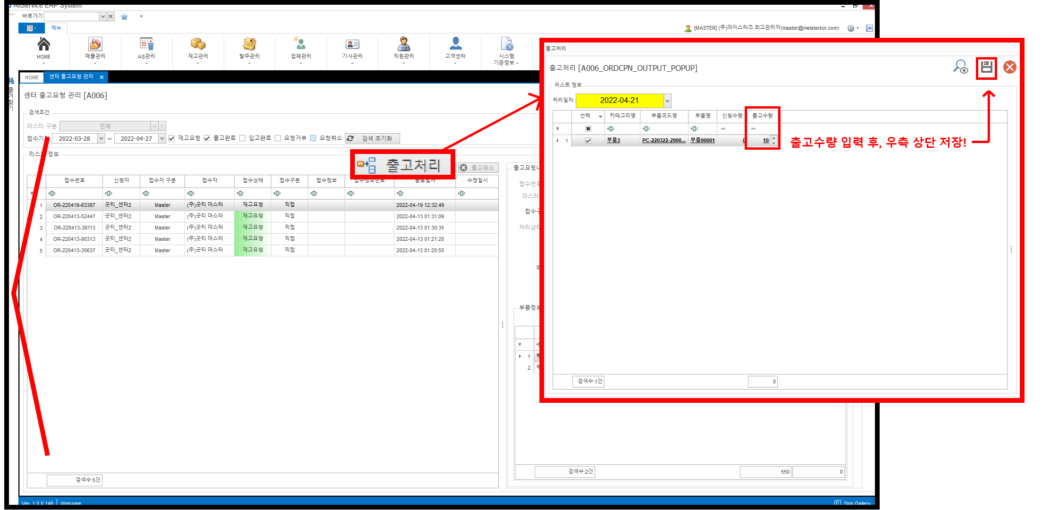Click the 출고수량 equals filter icon in popup
The width and height of the screenshot is (1050, 510).
pyautogui.click(x=753, y=129)
